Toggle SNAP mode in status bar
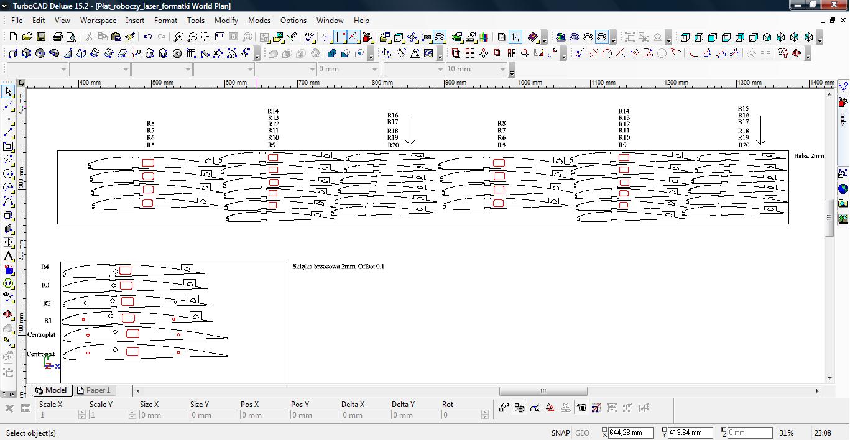Image resolution: width=850 pixels, height=440 pixels. click(x=560, y=433)
